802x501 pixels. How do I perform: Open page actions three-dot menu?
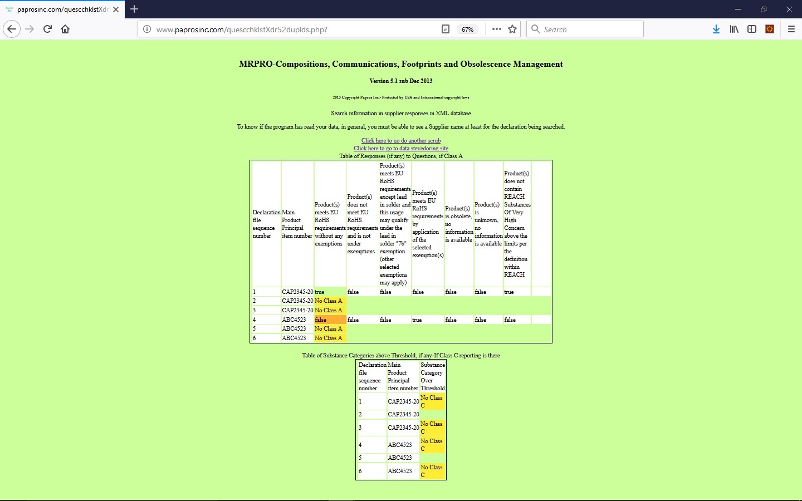coord(497,30)
